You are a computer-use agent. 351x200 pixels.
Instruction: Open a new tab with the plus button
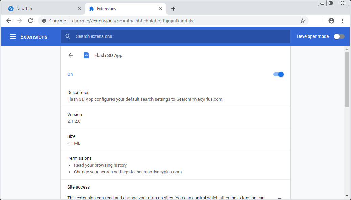173,9
